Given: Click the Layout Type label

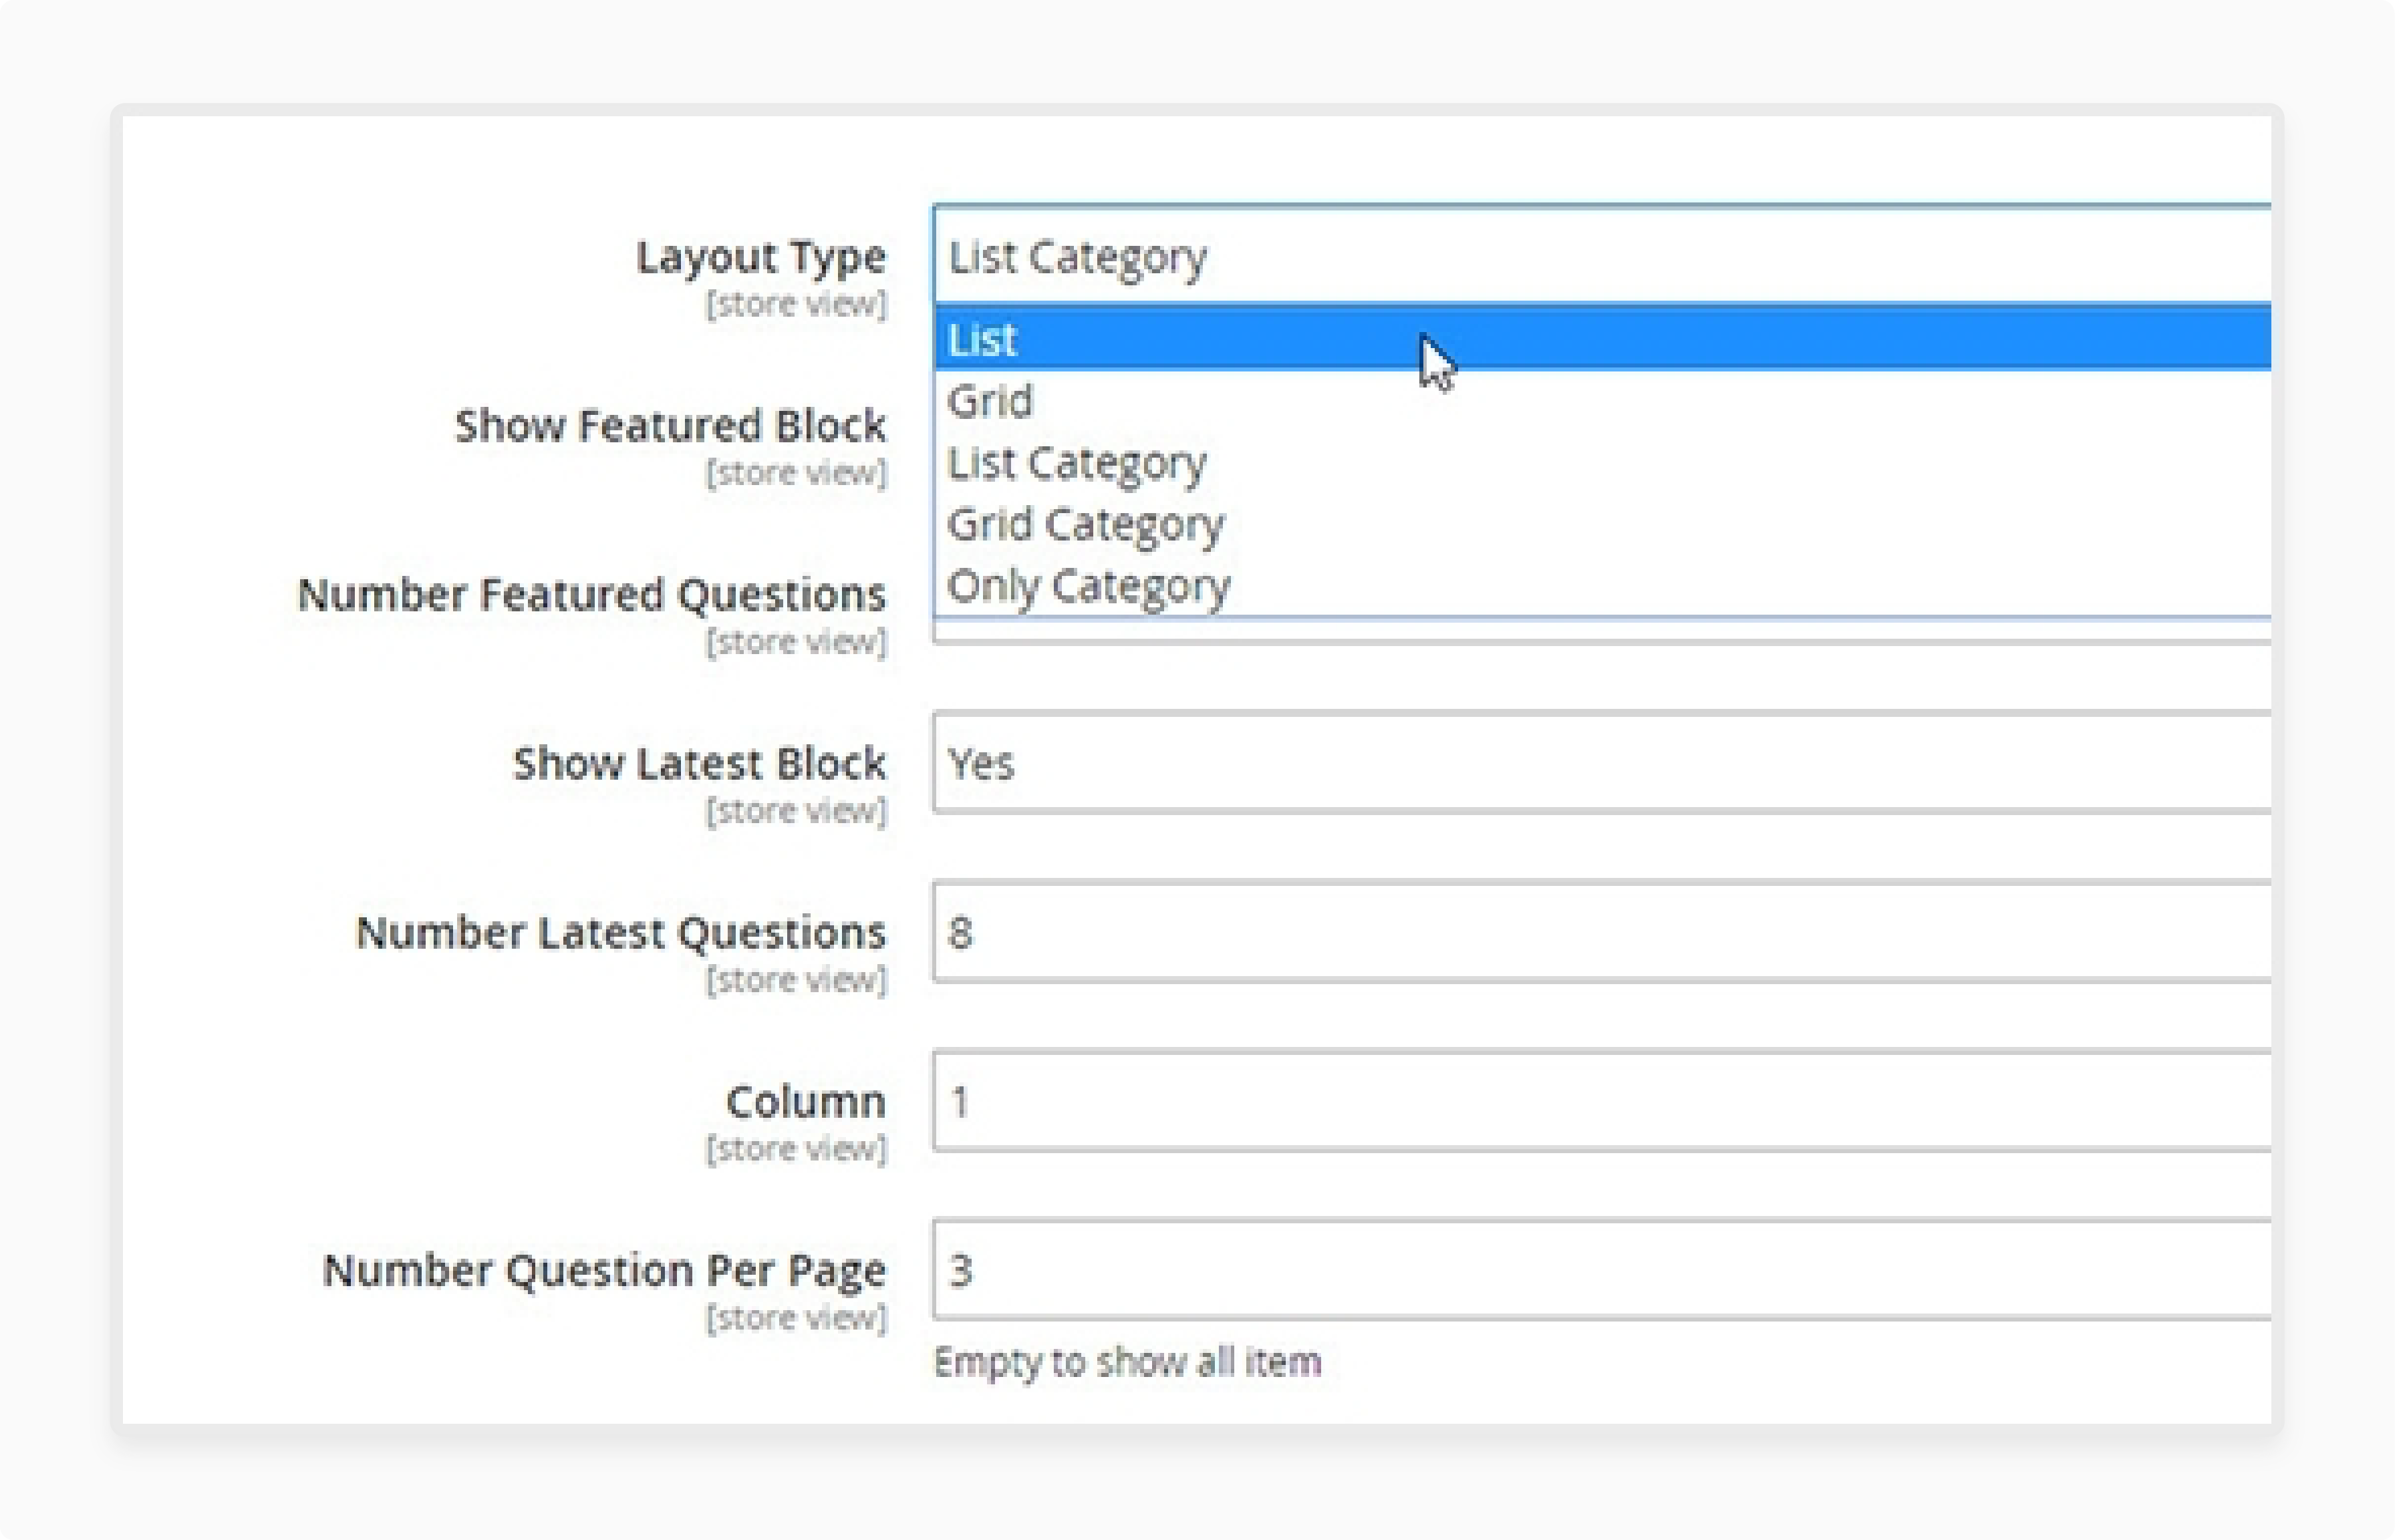Looking at the screenshot, I should (761, 257).
